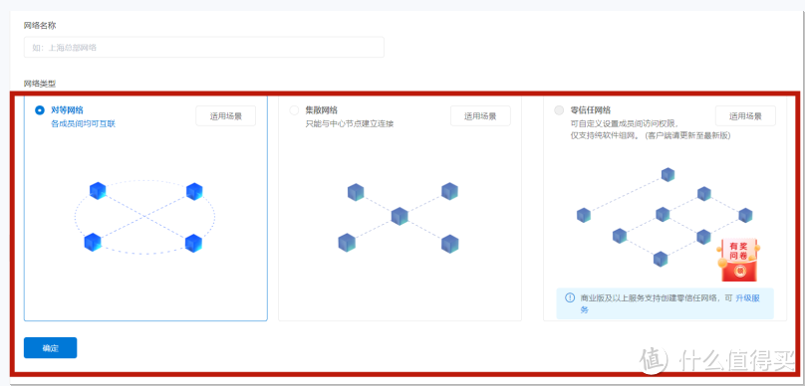This screenshot has height=386, width=805.
Task: Click the 确定 confirm button
Action: click(50, 348)
